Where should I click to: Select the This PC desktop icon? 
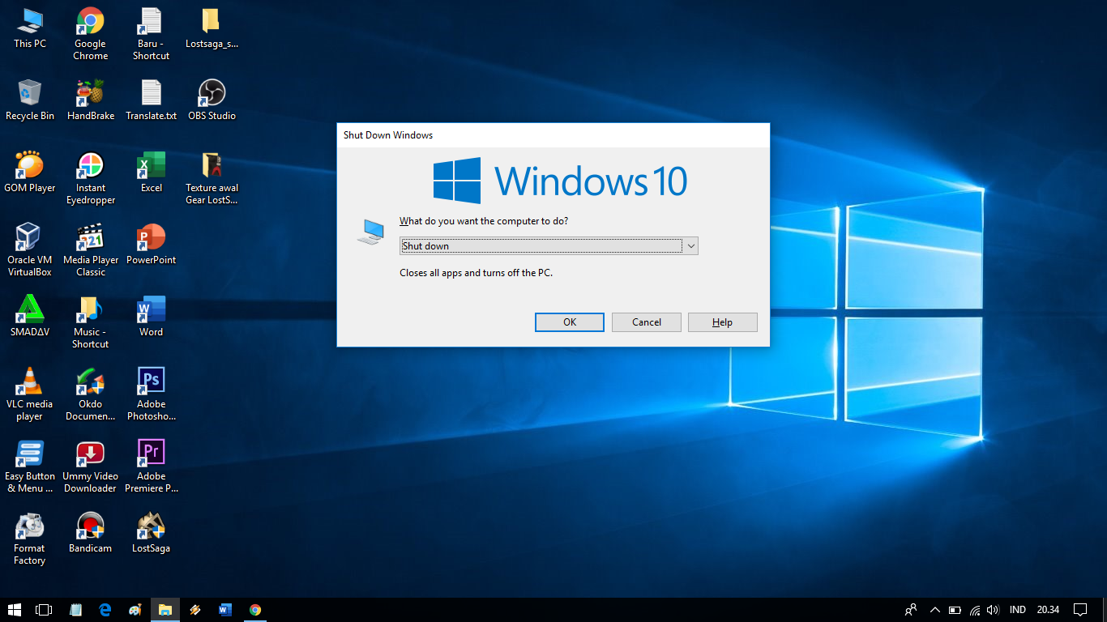pos(30,28)
